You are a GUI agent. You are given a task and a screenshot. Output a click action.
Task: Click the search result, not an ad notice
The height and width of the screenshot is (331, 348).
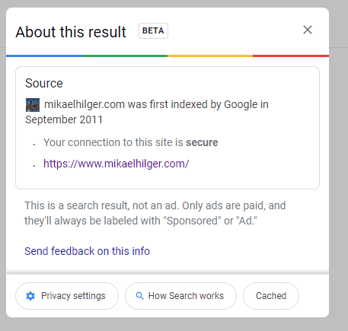pos(155,213)
